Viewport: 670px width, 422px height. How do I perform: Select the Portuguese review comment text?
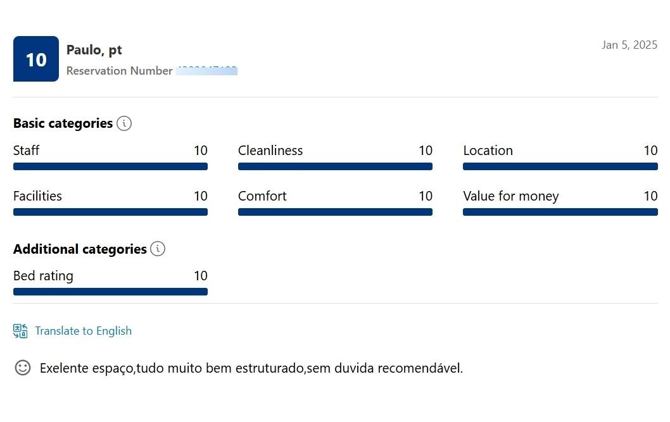point(251,368)
